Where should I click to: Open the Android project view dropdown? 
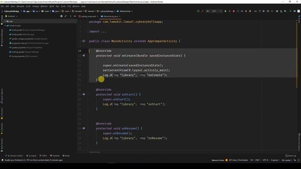click(11, 16)
